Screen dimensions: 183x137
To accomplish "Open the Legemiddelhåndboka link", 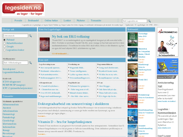I will point(13,72).
